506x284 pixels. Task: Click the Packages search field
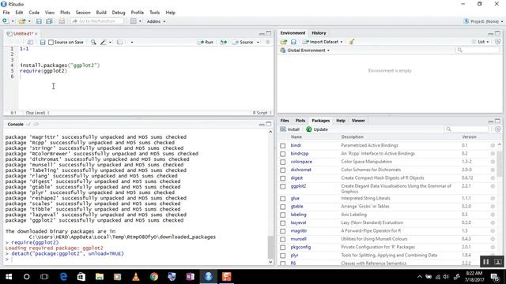click(466, 129)
